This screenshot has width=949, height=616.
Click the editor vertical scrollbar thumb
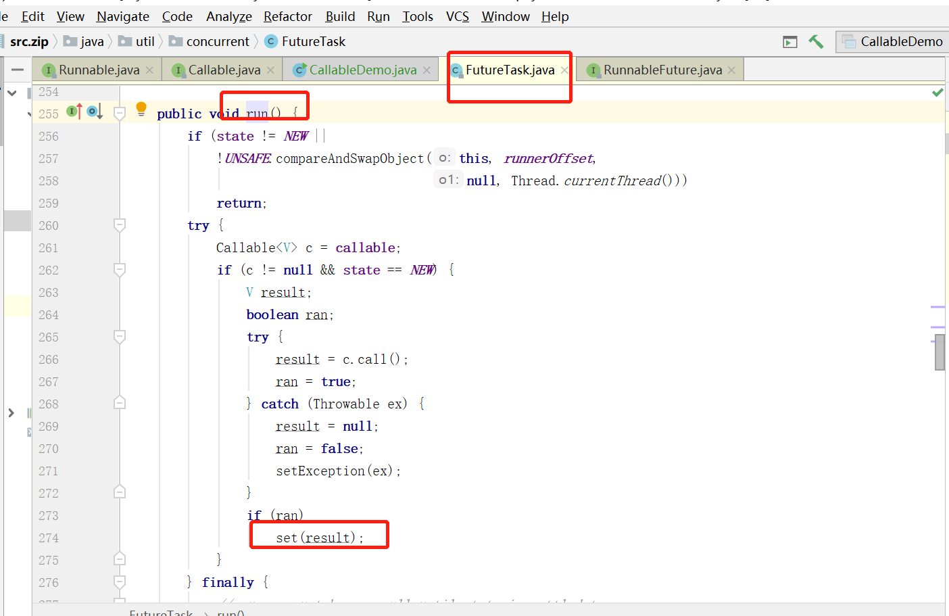pyautogui.click(x=940, y=352)
